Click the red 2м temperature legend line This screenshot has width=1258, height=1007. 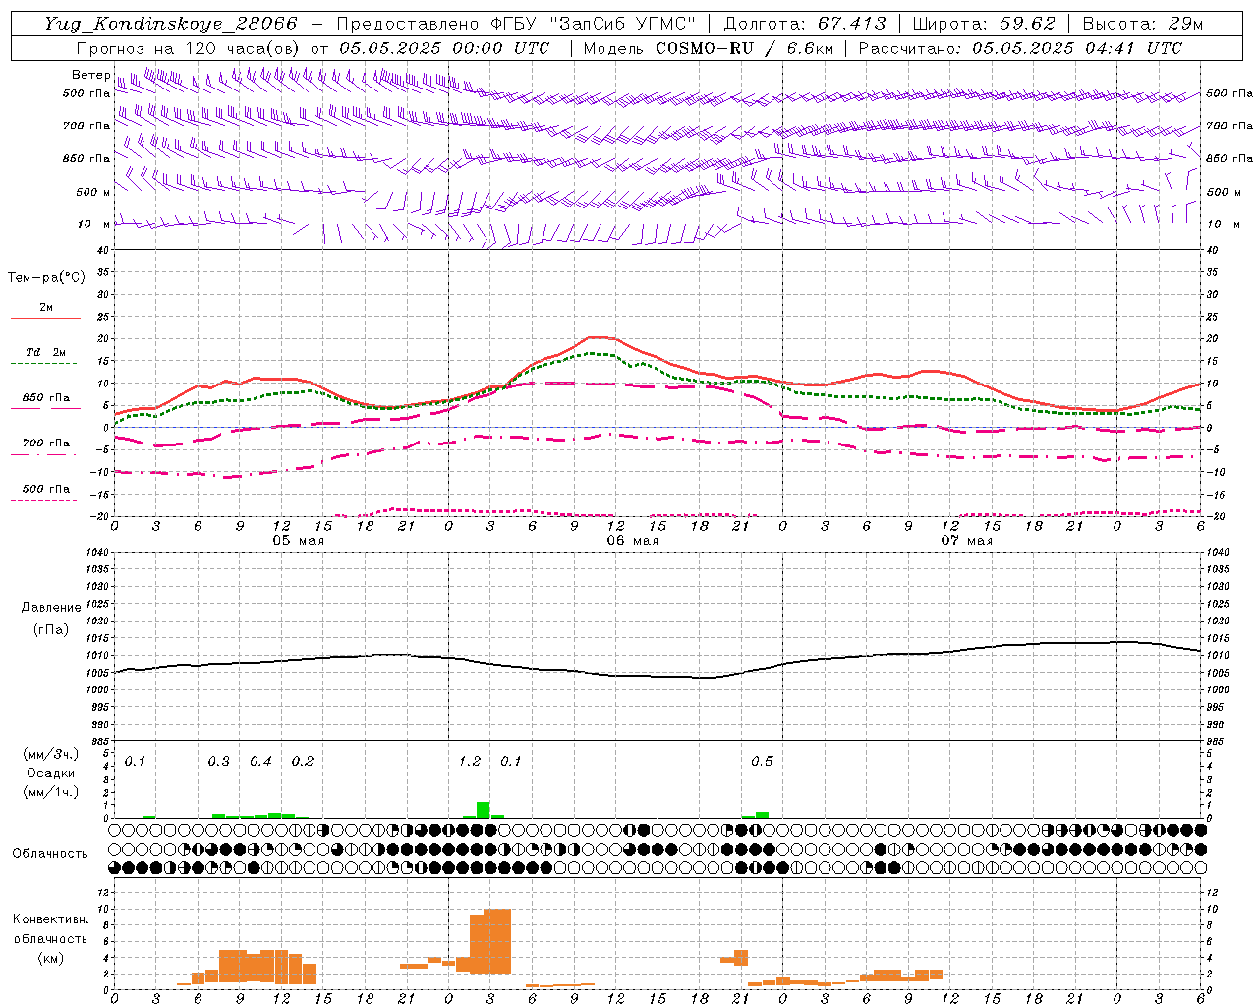pos(45,319)
